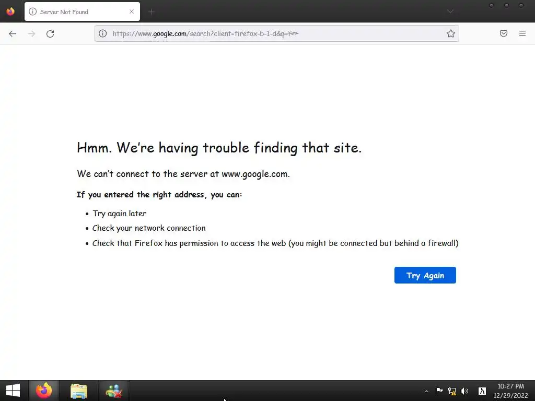Click the network warning tray icon
Image resolution: width=535 pixels, height=401 pixels.
pyautogui.click(x=452, y=391)
